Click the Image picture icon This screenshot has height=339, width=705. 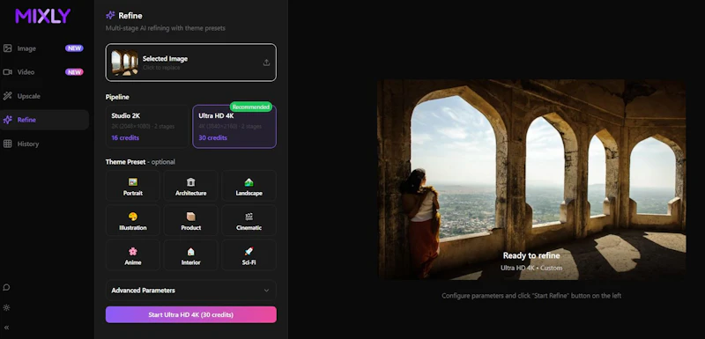8,48
